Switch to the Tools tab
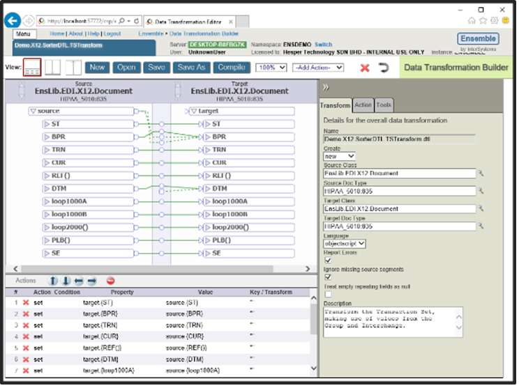The width and height of the screenshot is (519, 388). (x=384, y=105)
